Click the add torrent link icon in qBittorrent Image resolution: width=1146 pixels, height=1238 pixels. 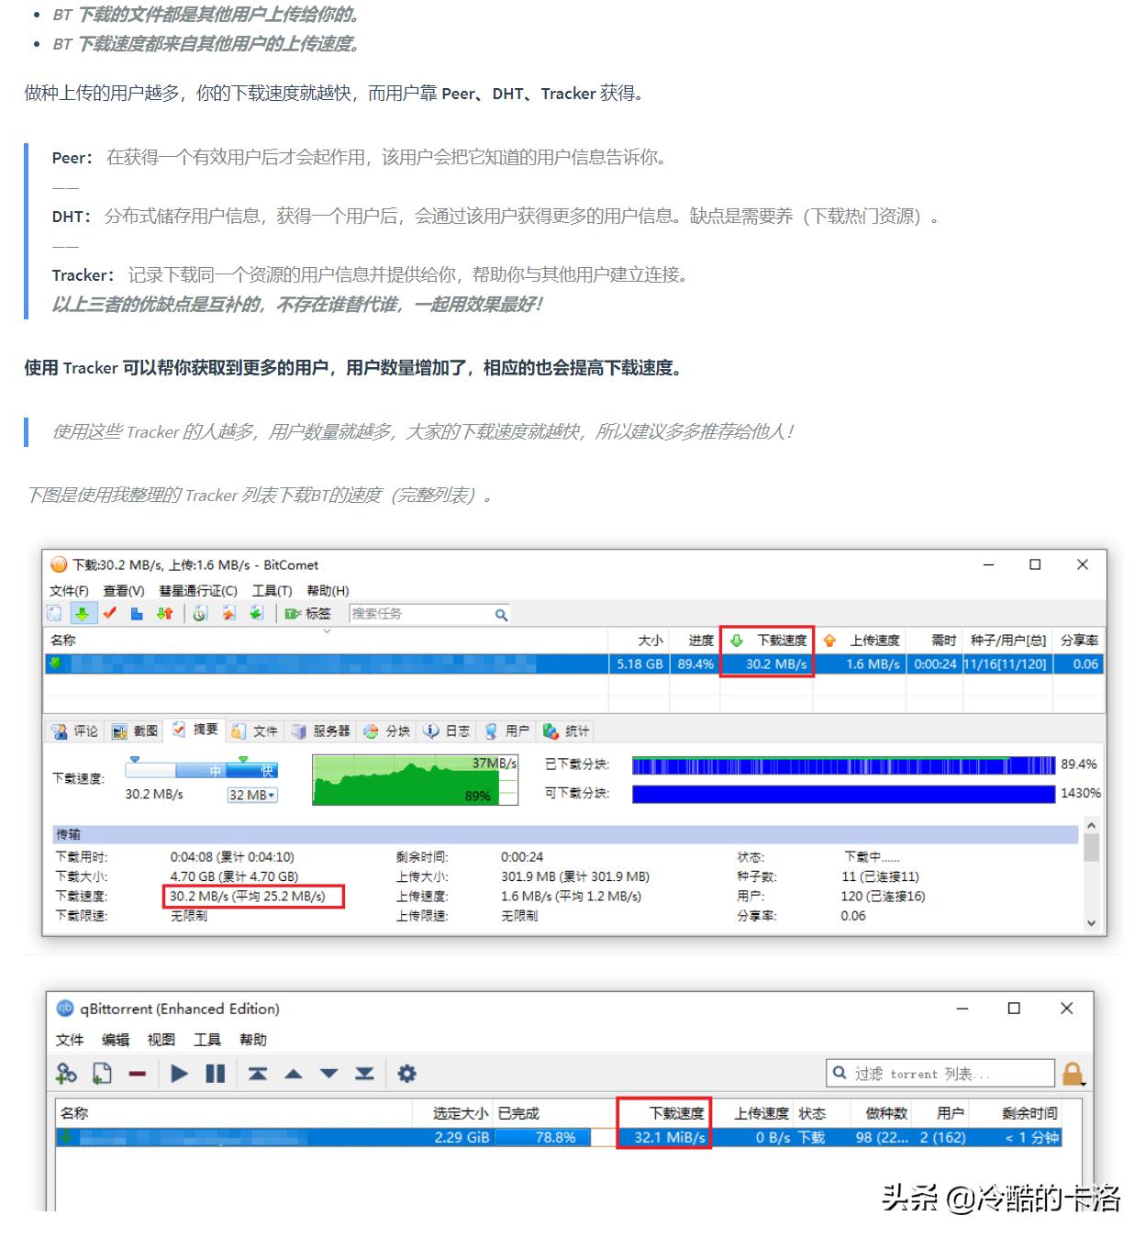pos(67,1074)
